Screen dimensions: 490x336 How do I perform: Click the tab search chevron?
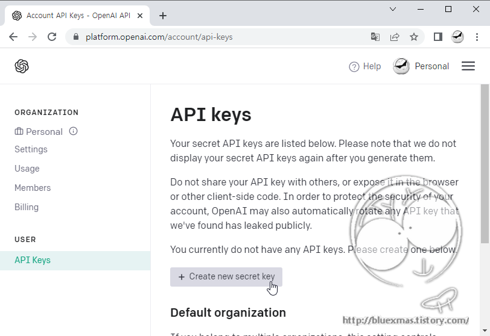[x=393, y=9]
